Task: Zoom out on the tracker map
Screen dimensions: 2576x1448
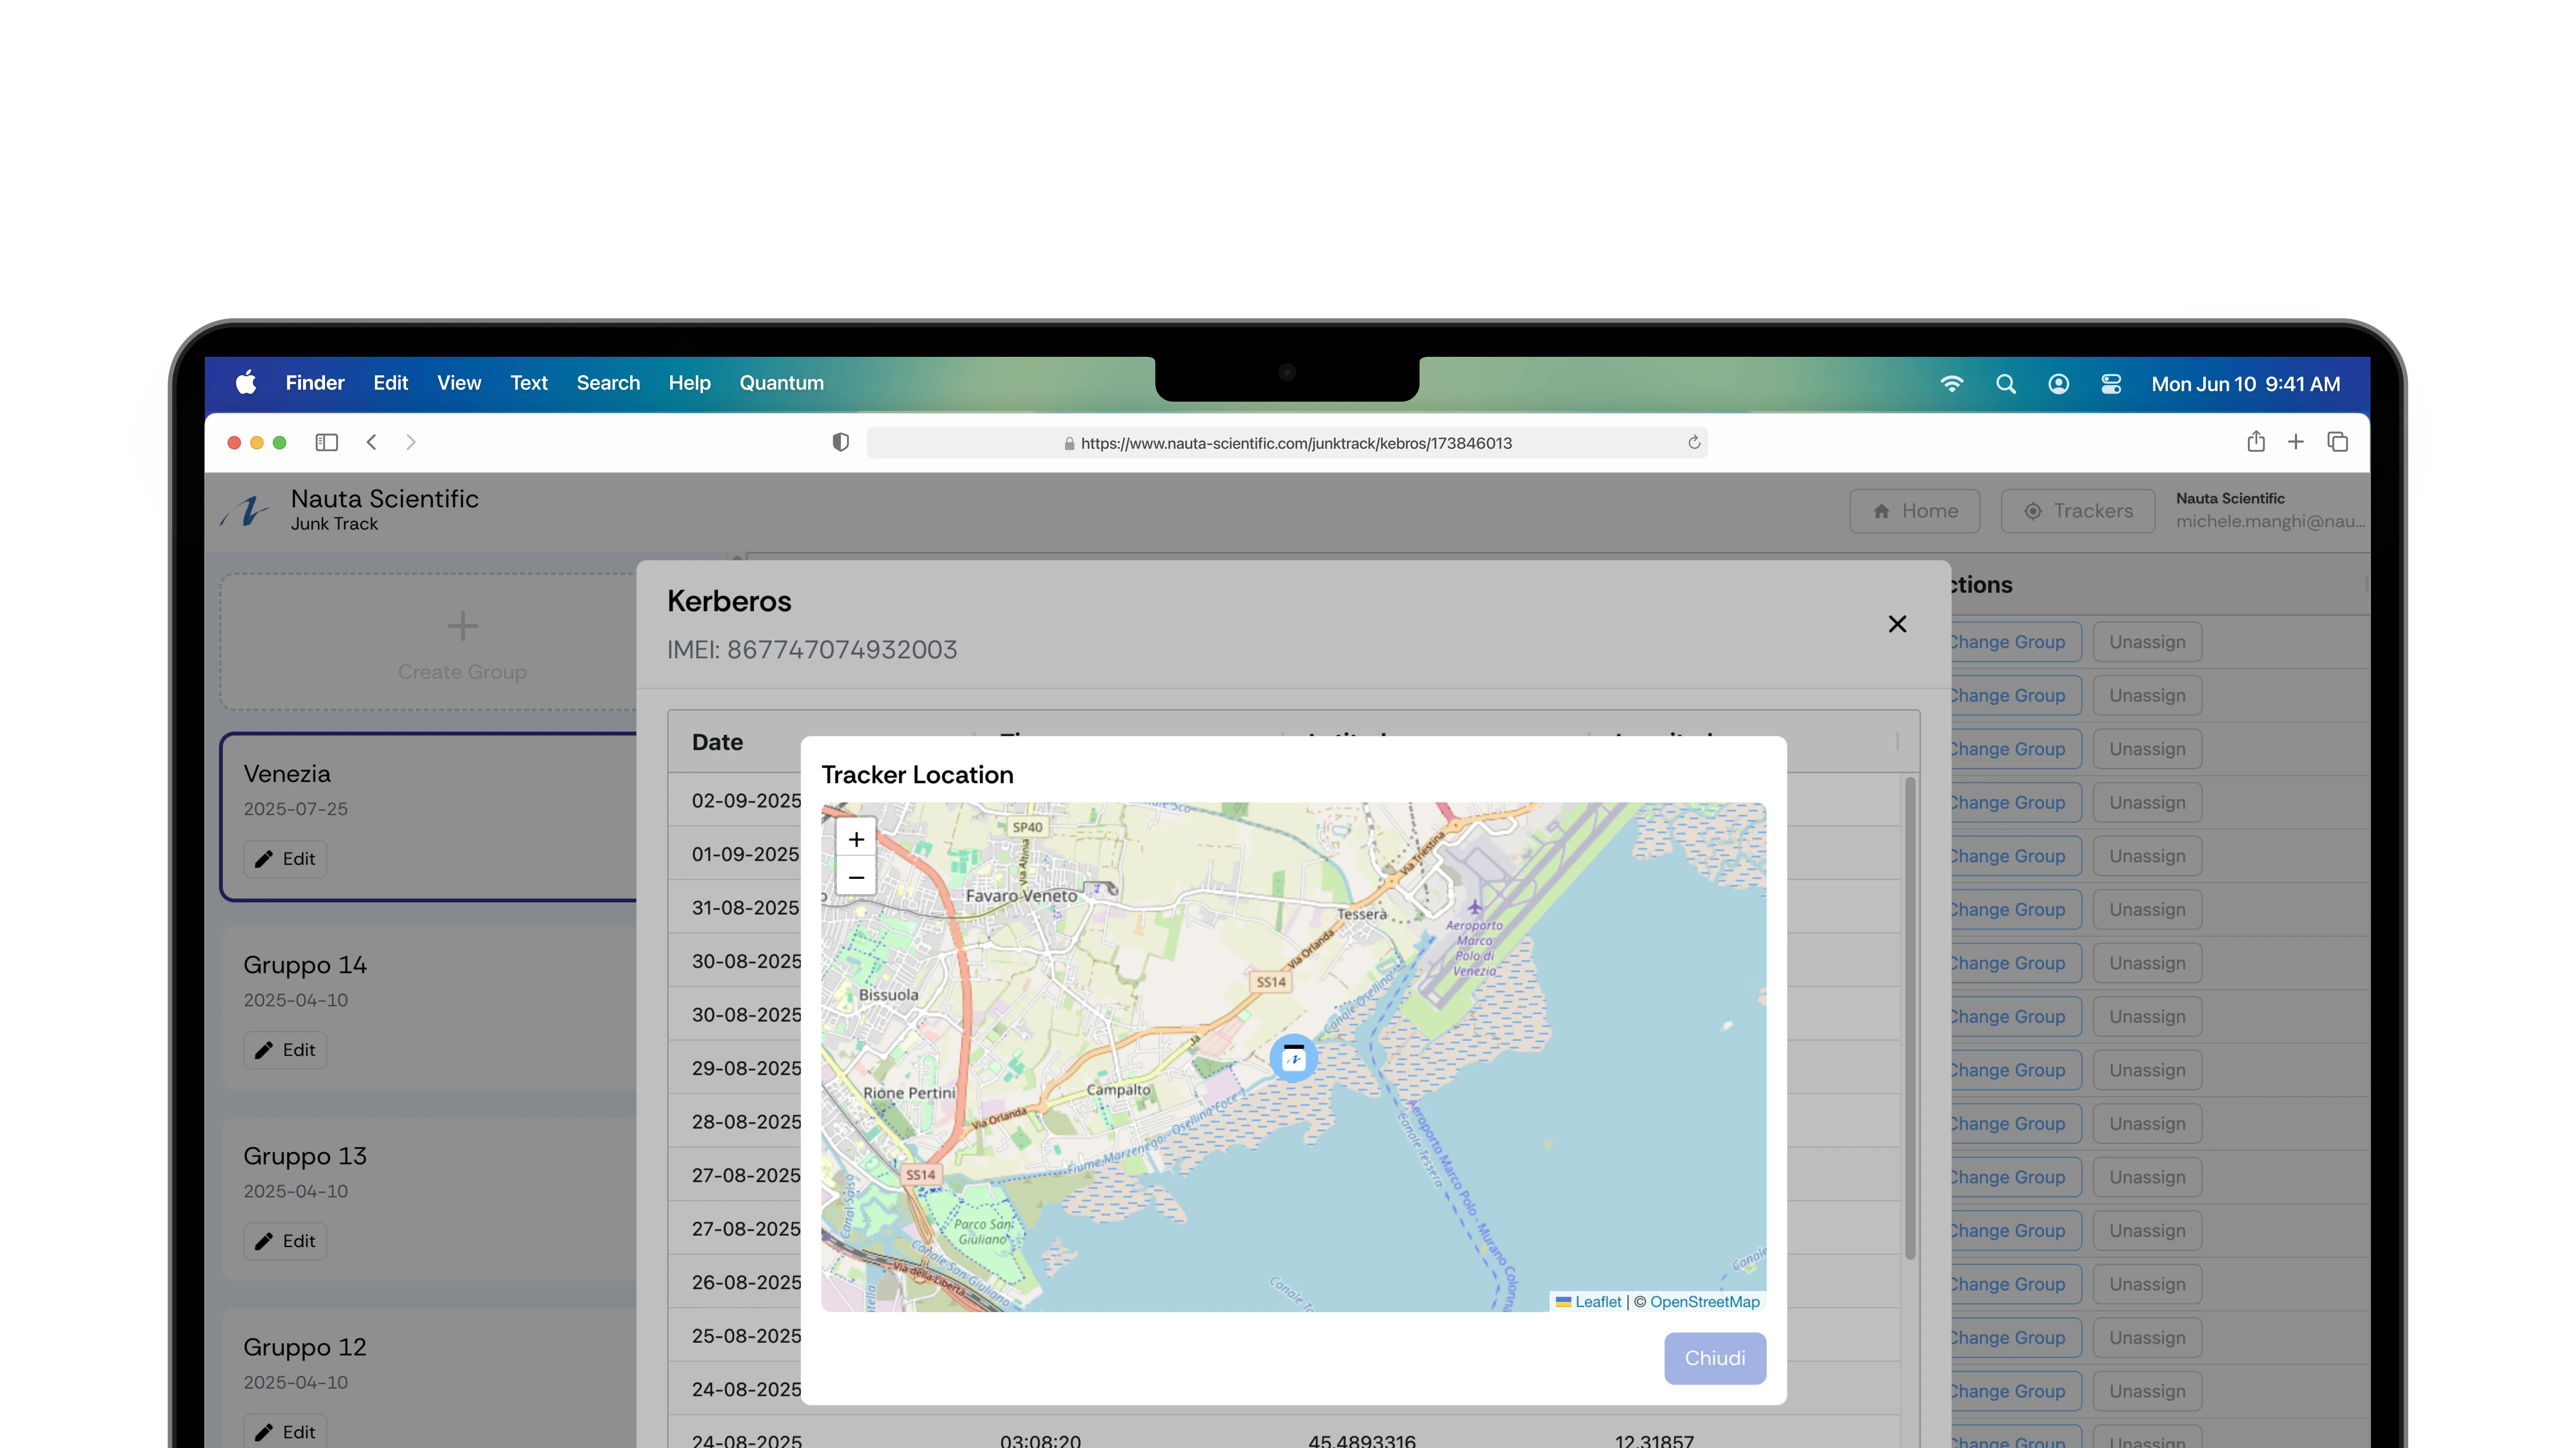Action: point(856,877)
